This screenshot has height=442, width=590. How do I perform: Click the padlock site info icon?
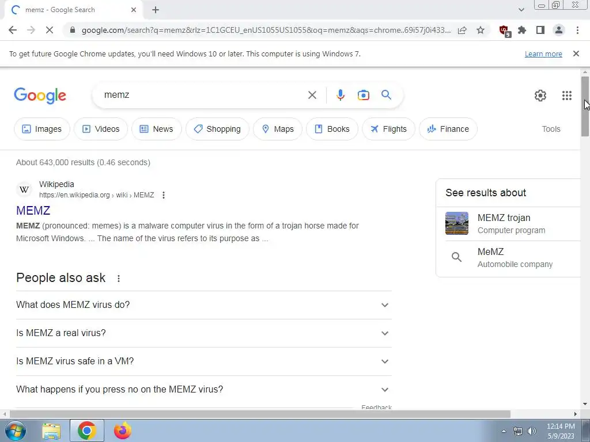pyautogui.click(x=73, y=30)
